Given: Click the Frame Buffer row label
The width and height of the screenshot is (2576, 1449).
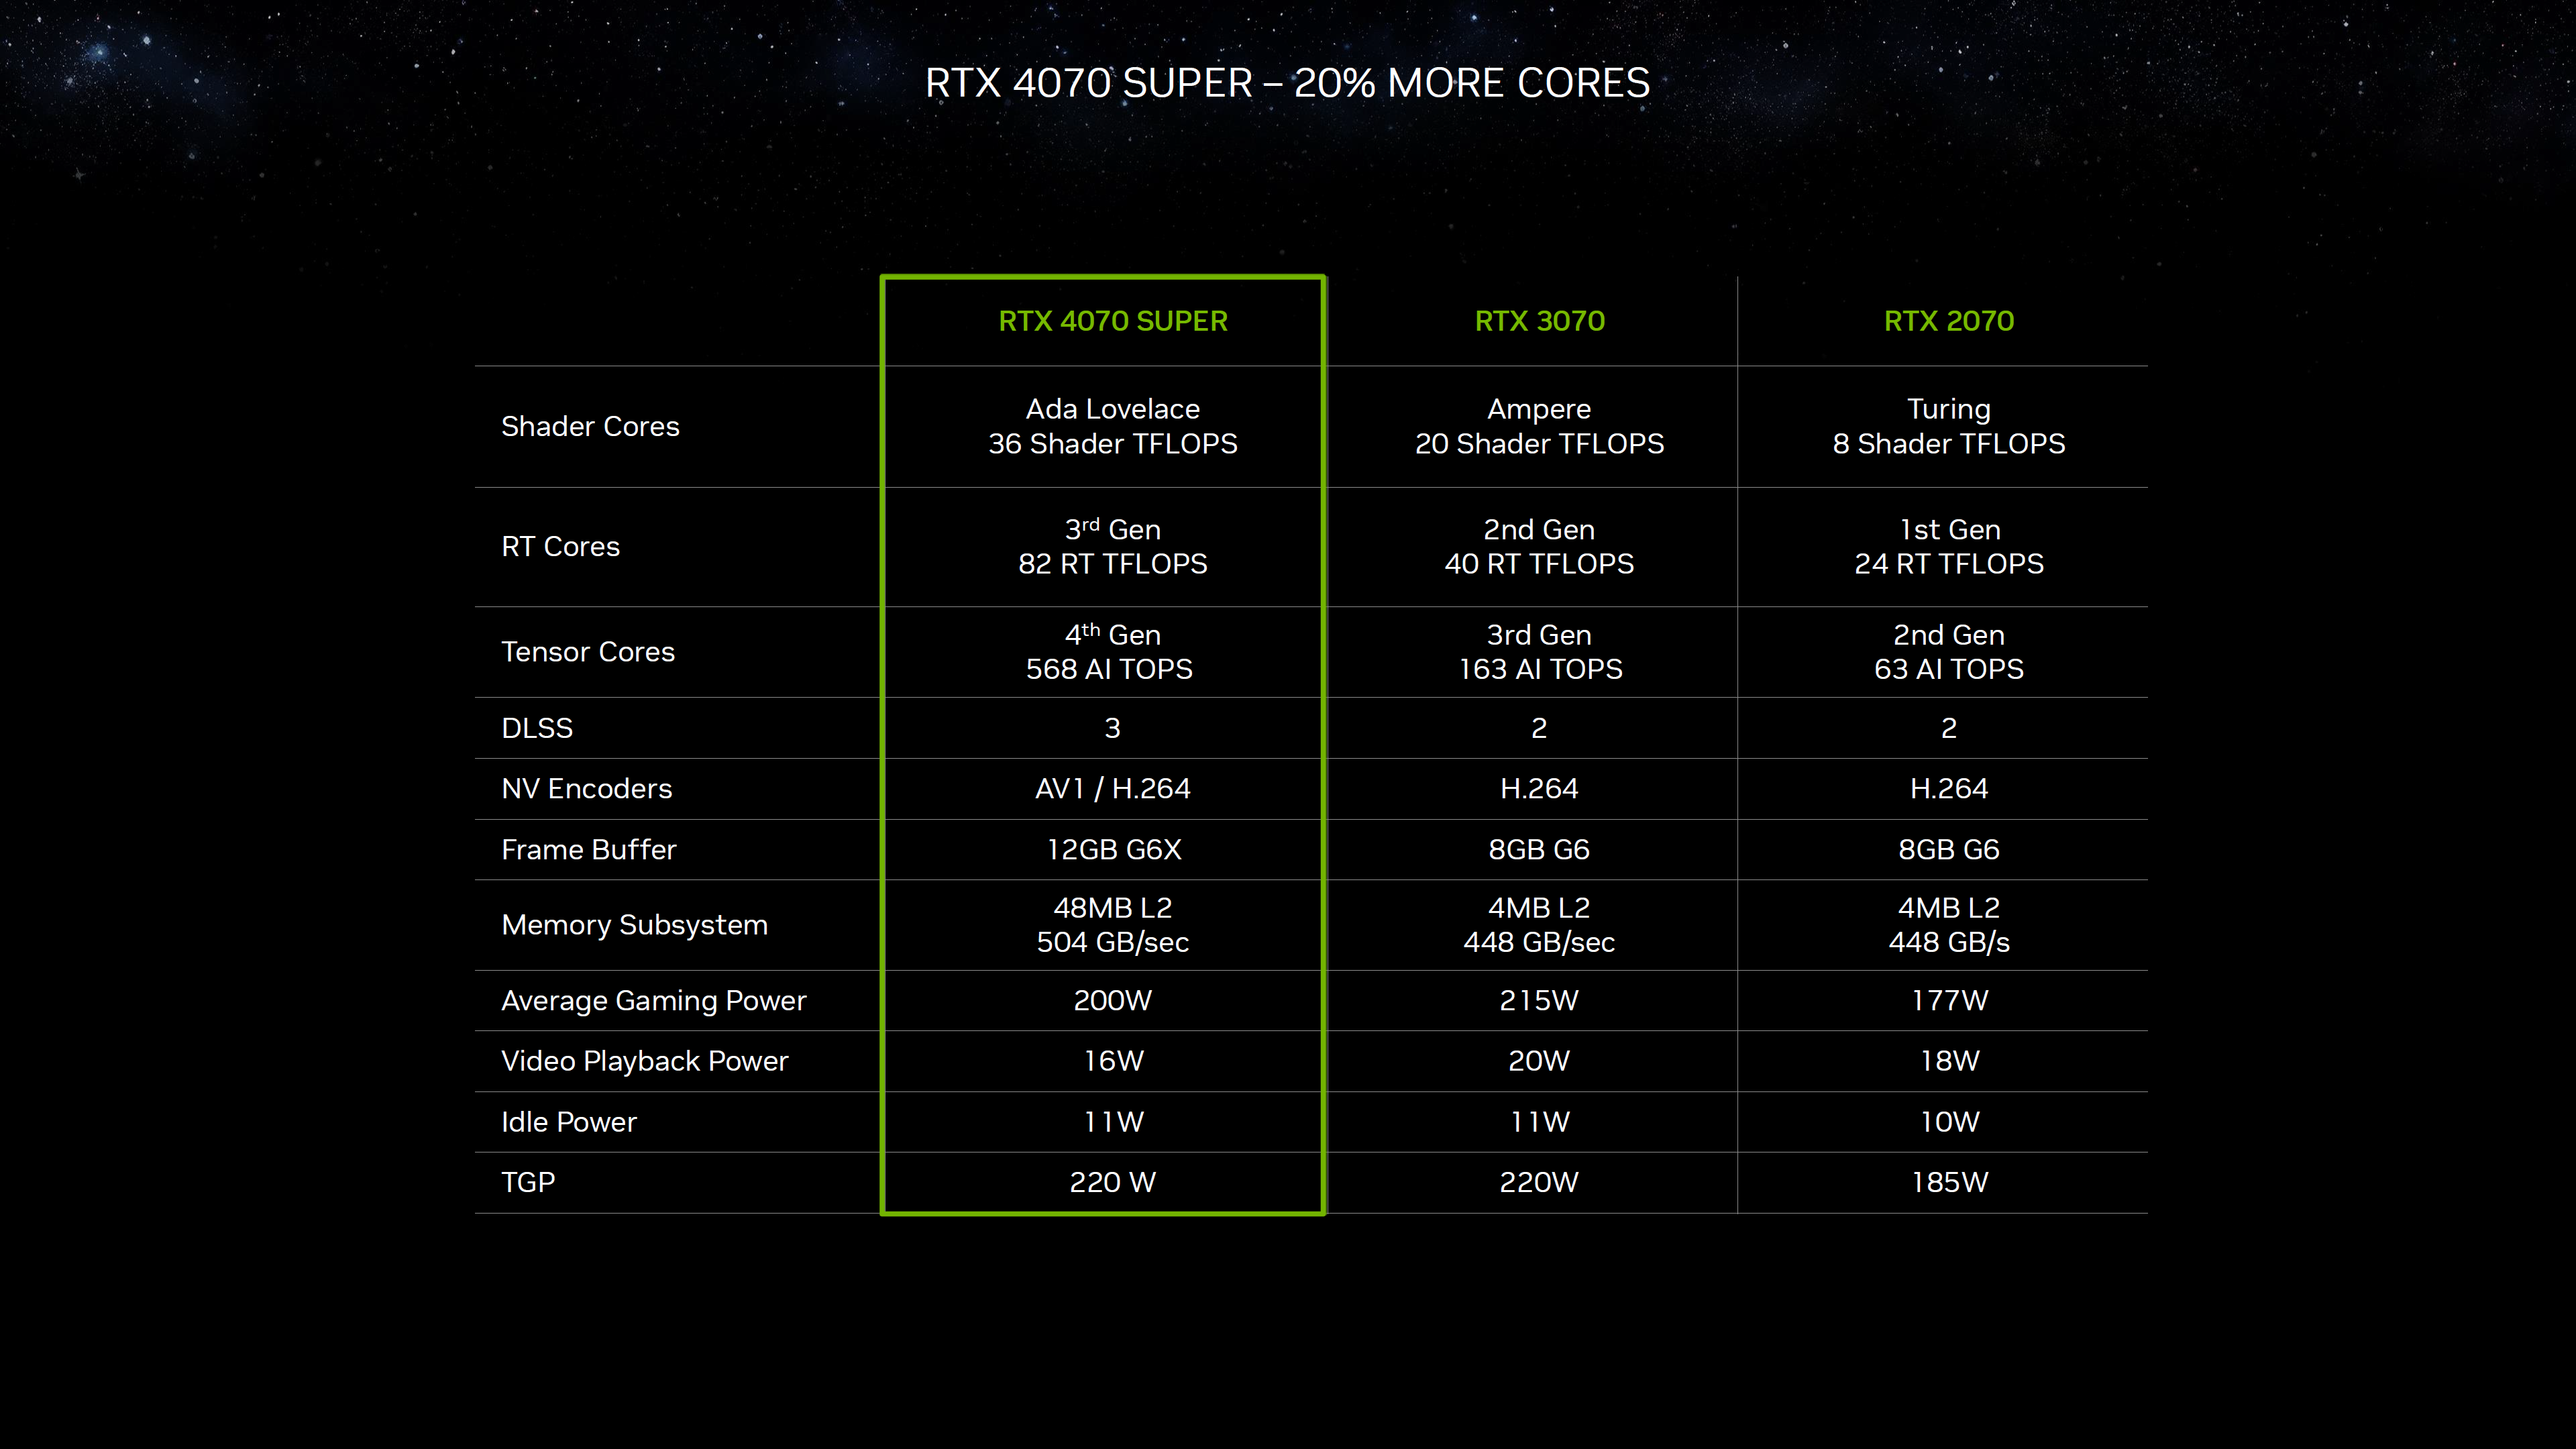Looking at the screenshot, I should click(588, 849).
